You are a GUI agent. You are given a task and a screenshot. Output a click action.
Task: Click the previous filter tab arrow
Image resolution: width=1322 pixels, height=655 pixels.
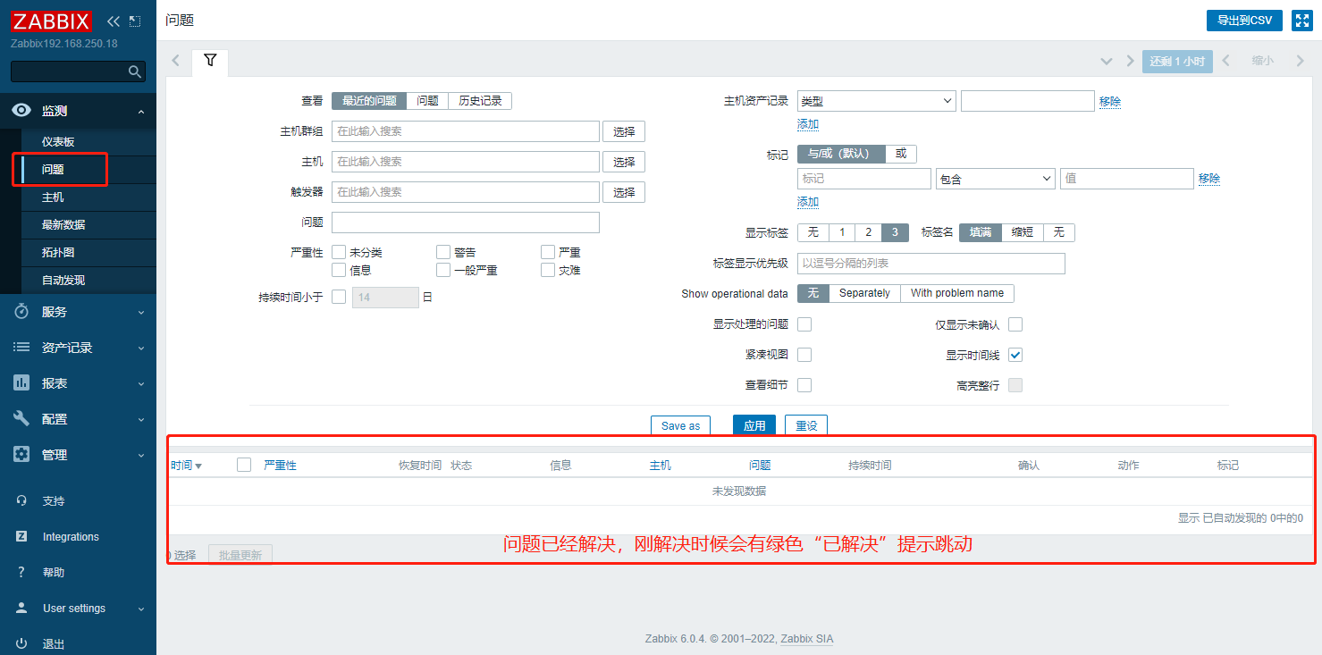[x=176, y=61]
